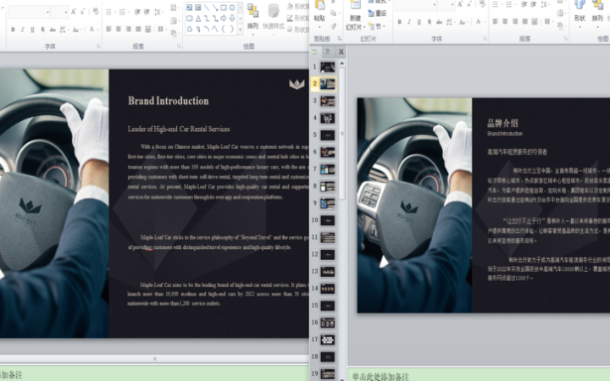Image resolution: width=610 pixels, height=381 pixels.
Task: Select the oval shape in gallery
Action: tap(232, 8)
